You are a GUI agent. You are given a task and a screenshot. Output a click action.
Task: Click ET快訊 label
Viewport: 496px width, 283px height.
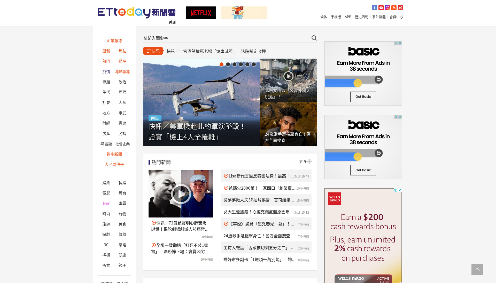153,51
